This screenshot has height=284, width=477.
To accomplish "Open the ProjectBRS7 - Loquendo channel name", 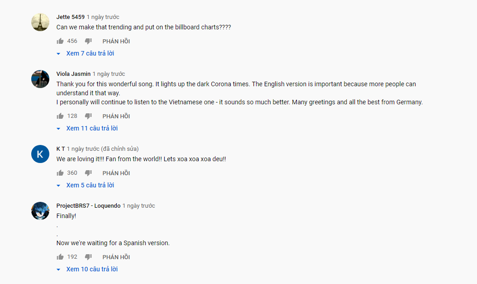I will pyautogui.click(x=88, y=205).
